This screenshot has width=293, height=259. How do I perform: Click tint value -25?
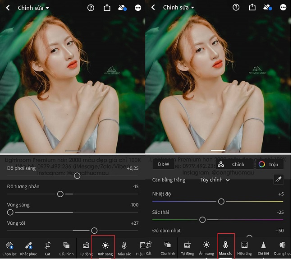tap(280, 212)
